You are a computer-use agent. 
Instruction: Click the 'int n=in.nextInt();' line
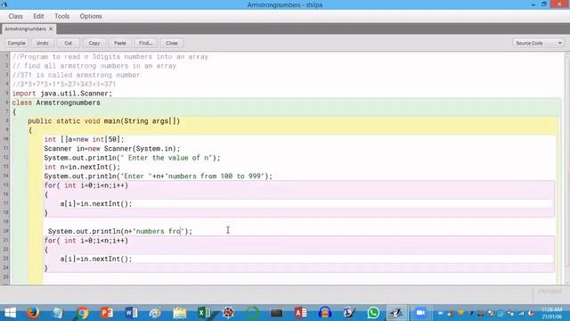pyautogui.click(x=82, y=167)
